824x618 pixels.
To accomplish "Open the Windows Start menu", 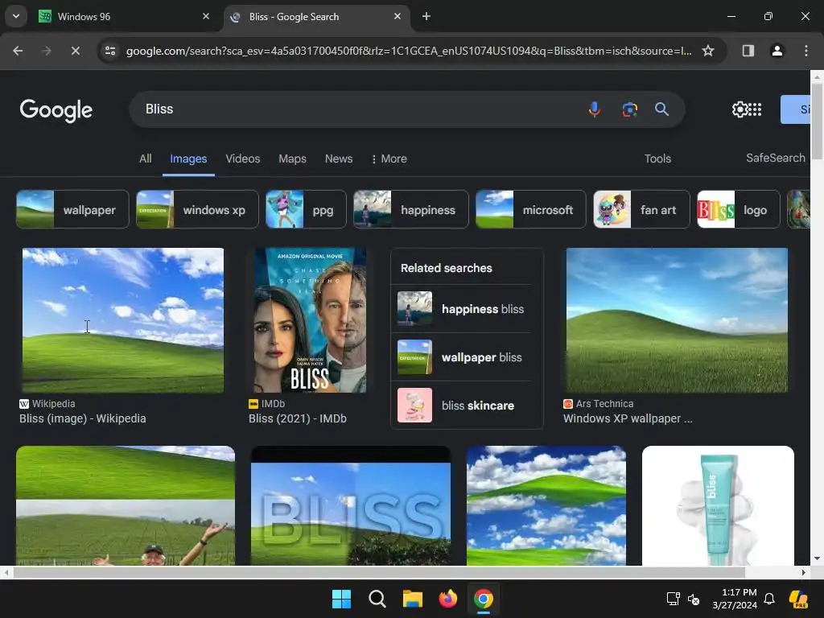I will 341,599.
